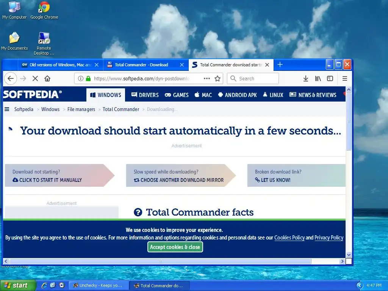The width and height of the screenshot is (388, 291).
Task: Open the Firefox hamburger menu
Action: [x=345, y=78]
